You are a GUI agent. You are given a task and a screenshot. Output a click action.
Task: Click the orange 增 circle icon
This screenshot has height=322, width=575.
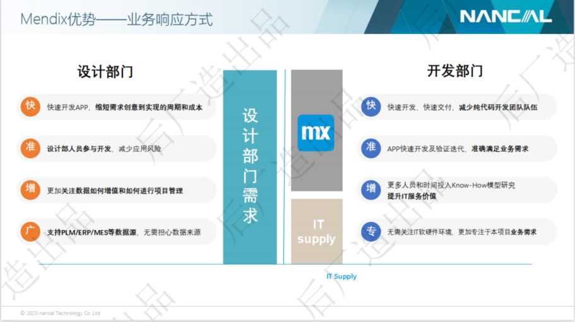pos(30,190)
